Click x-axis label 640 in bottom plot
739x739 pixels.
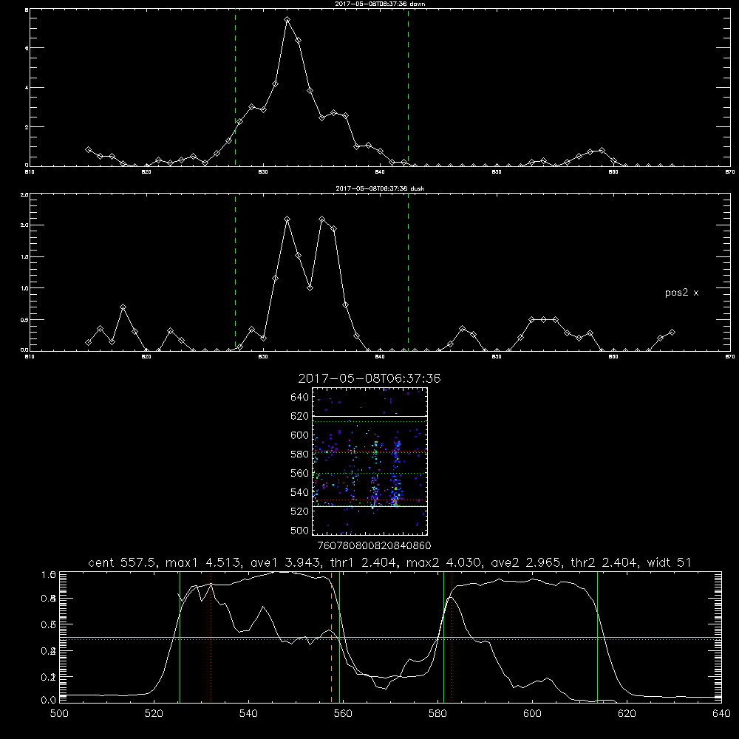[721, 714]
